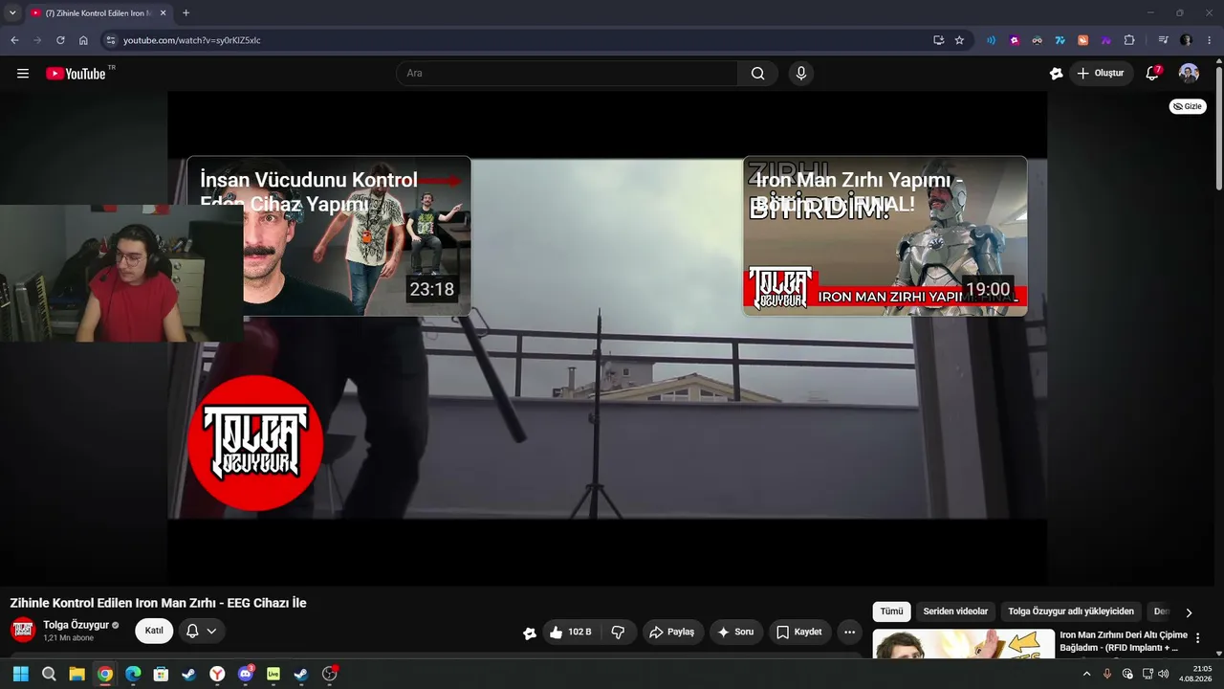Open the Iron Man Zırhı Yapımı end-screen video
The image size is (1224, 689).
click(x=885, y=235)
